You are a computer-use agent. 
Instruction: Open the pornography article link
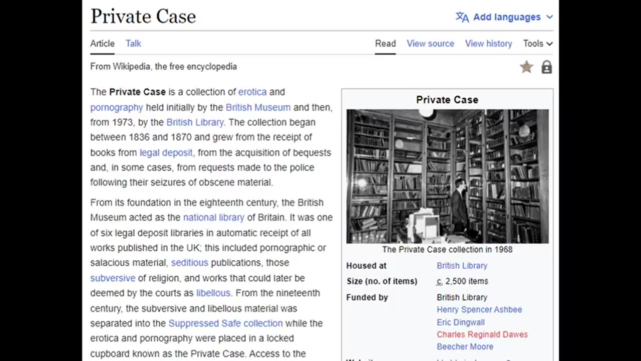click(x=117, y=107)
